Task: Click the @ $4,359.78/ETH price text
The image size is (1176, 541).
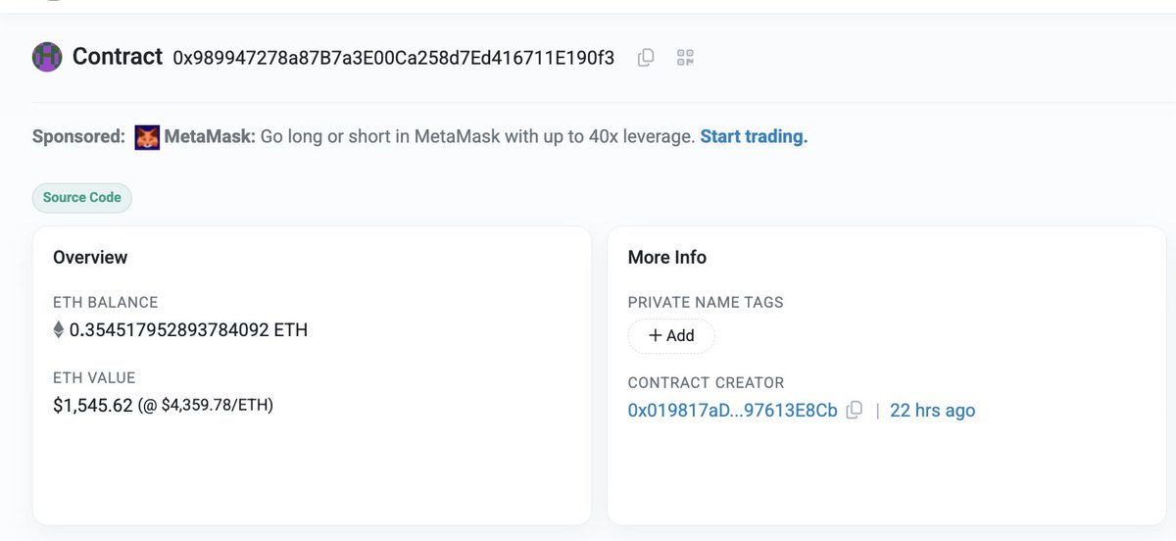Action: (x=206, y=405)
